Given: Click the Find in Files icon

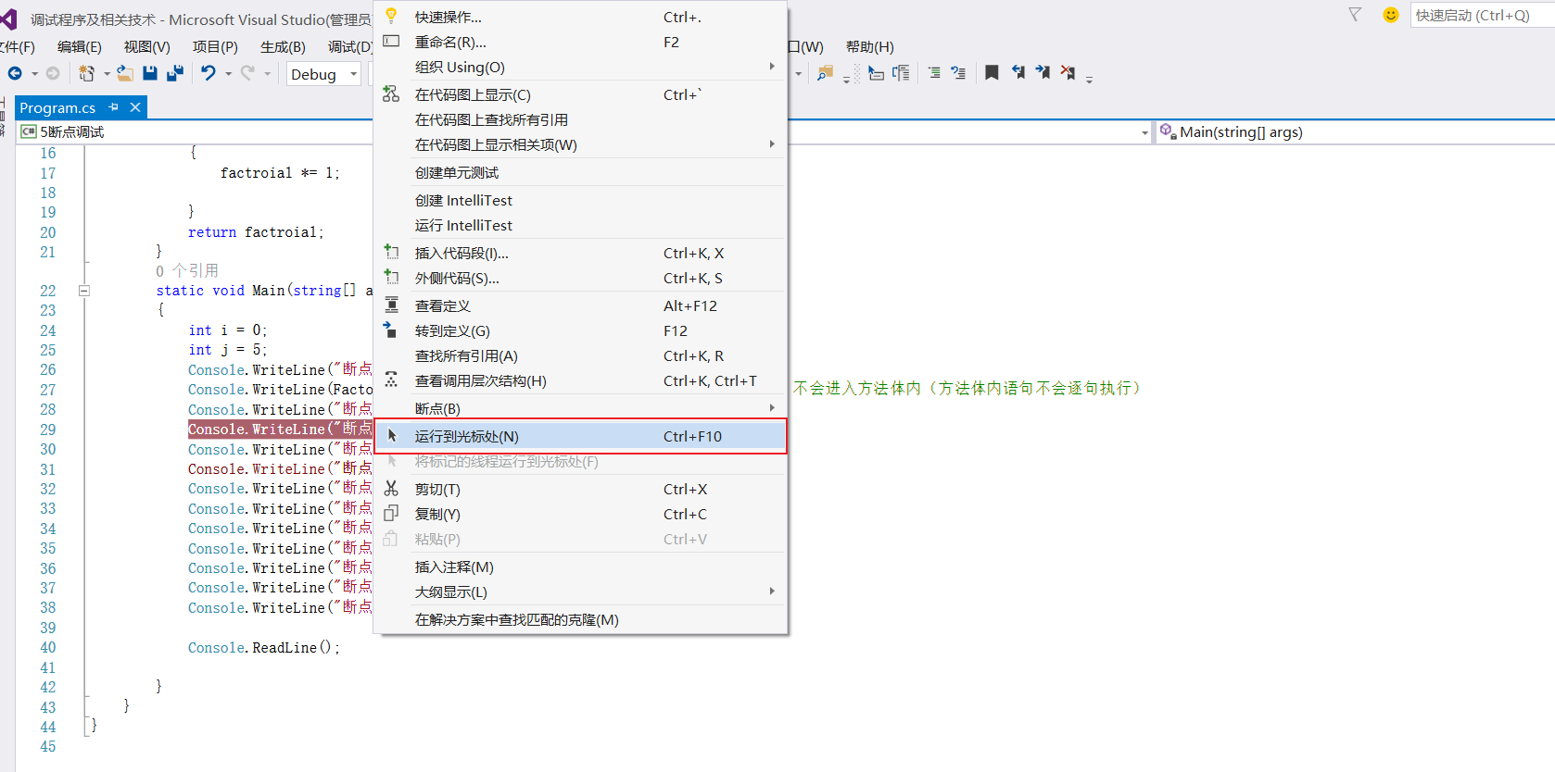Looking at the screenshot, I should 825,73.
